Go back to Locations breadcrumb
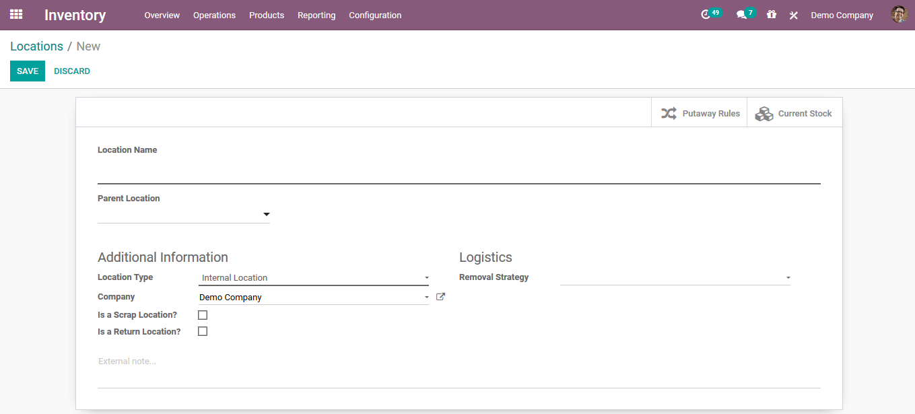The height and width of the screenshot is (414, 915). pyautogui.click(x=36, y=46)
